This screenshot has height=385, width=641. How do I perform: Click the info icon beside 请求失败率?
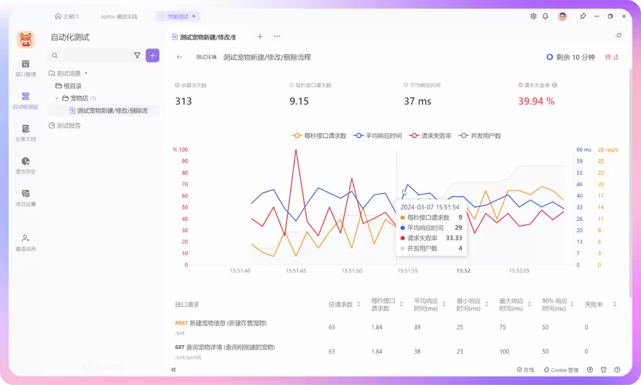pos(554,85)
